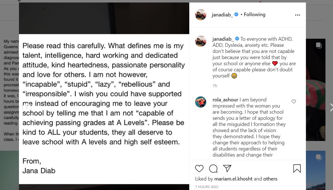Open the bottom-right background post thumbnail

[316, 170]
